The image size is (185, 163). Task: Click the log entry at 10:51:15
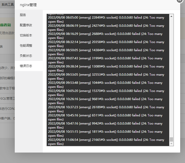[105, 134]
